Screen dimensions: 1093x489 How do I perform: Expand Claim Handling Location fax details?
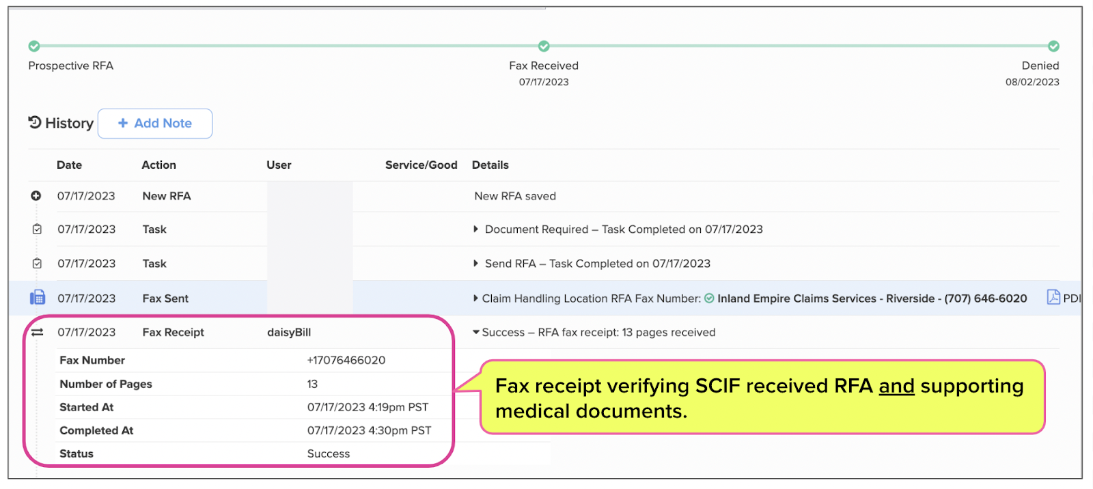point(476,298)
